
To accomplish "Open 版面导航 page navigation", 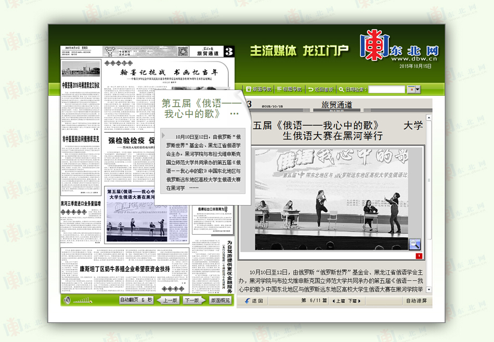I will (x=259, y=90).
